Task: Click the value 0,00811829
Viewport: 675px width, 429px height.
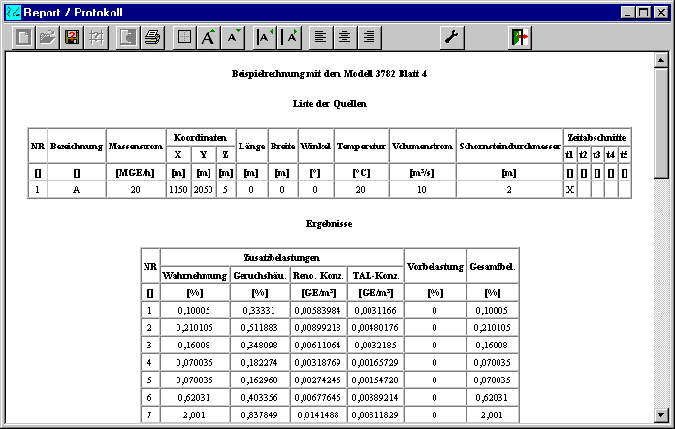Action: pyautogui.click(x=375, y=415)
